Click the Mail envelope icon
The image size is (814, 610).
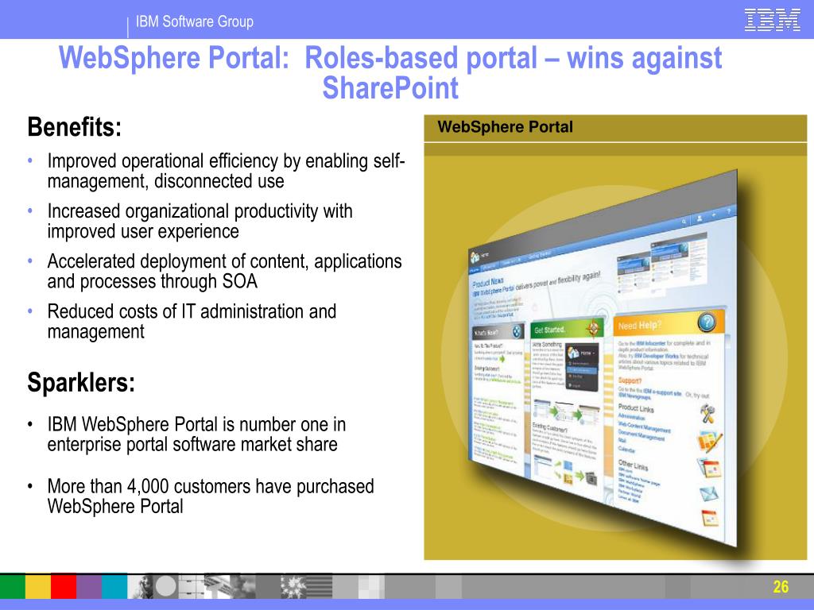[x=709, y=493]
